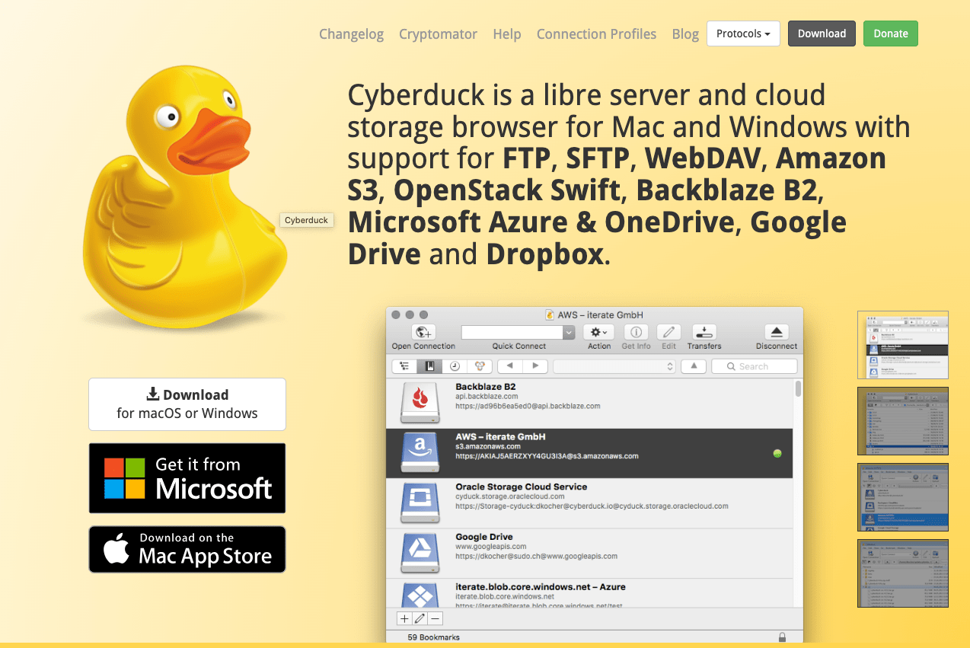The image size is (970, 648).
Task: Click the AWS Amazon drive icon
Action: (x=420, y=454)
